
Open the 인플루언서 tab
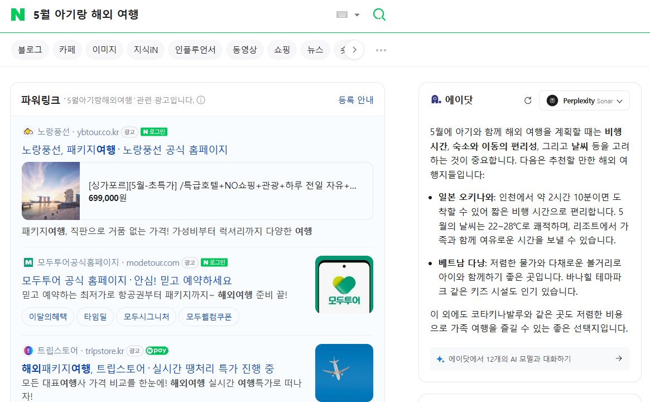[195, 50]
